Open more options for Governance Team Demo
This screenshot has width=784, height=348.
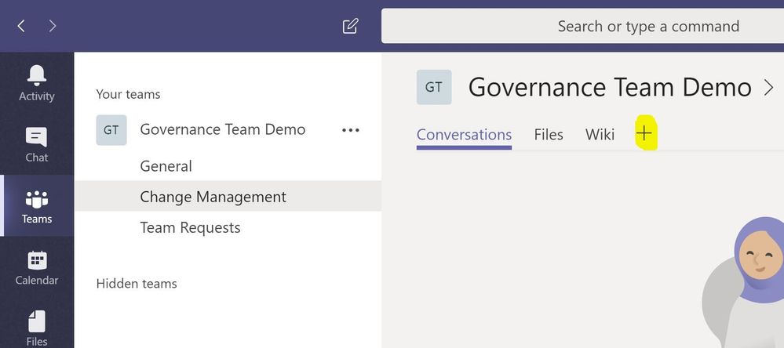pos(350,130)
